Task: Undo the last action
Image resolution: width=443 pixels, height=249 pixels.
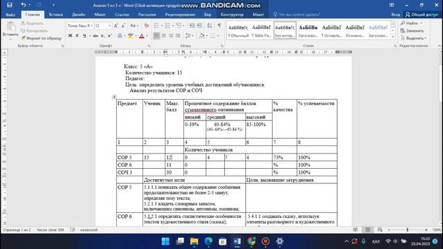Action: point(23,5)
